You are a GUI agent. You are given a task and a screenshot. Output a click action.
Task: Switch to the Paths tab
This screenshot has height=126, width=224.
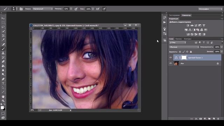[x=188, y=39]
